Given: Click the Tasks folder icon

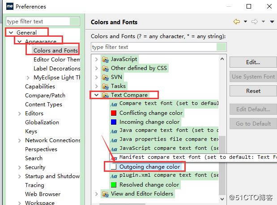Looking at the screenshot, I should 105,87.
